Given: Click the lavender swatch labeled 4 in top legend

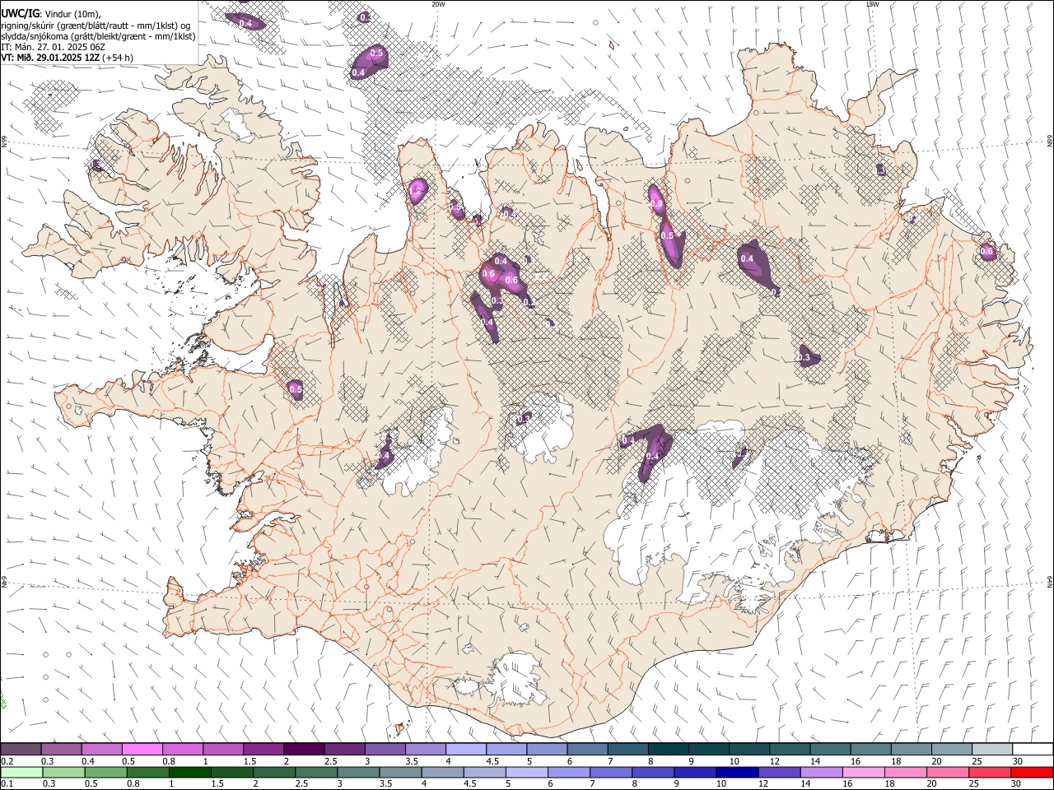Looking at the screenshot, I should (466, 750).
